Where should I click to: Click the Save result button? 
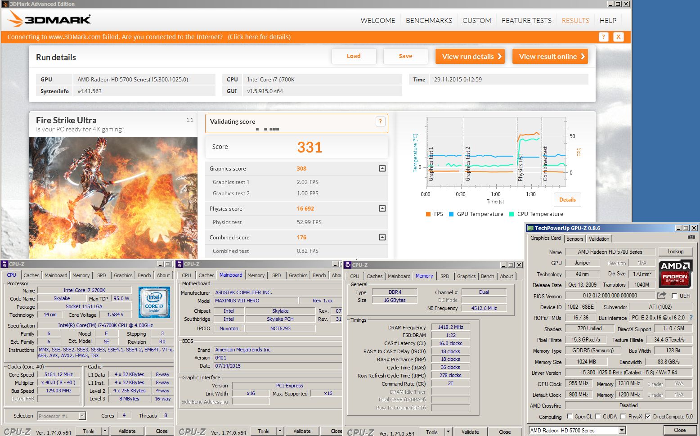tap(405, 56)
